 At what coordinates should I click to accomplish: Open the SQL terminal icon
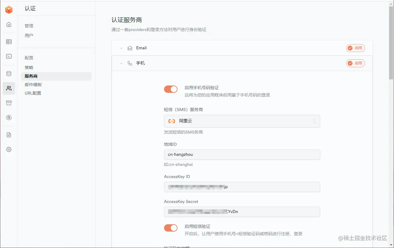click(9, 56)
